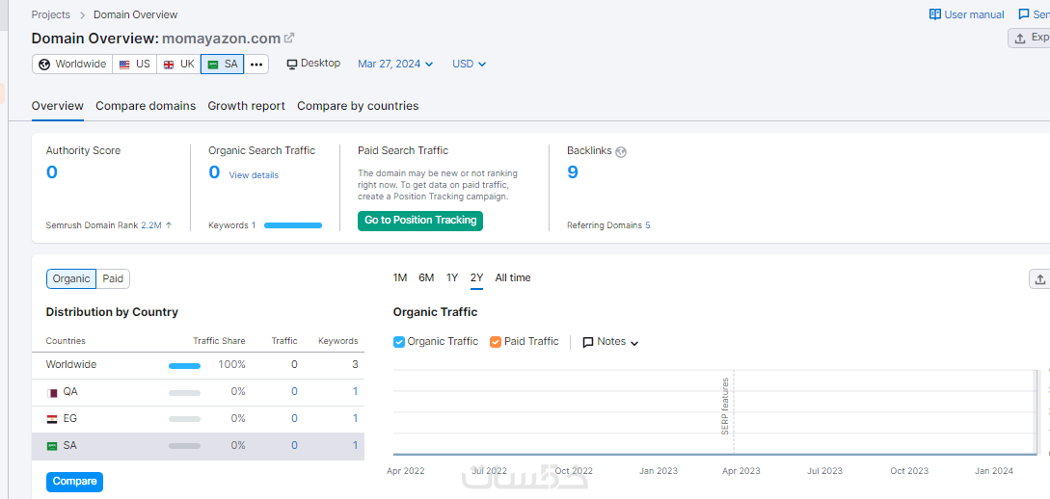1050x499 pixels.
Task: Open the USD currency dropdown
Action: 470,65
